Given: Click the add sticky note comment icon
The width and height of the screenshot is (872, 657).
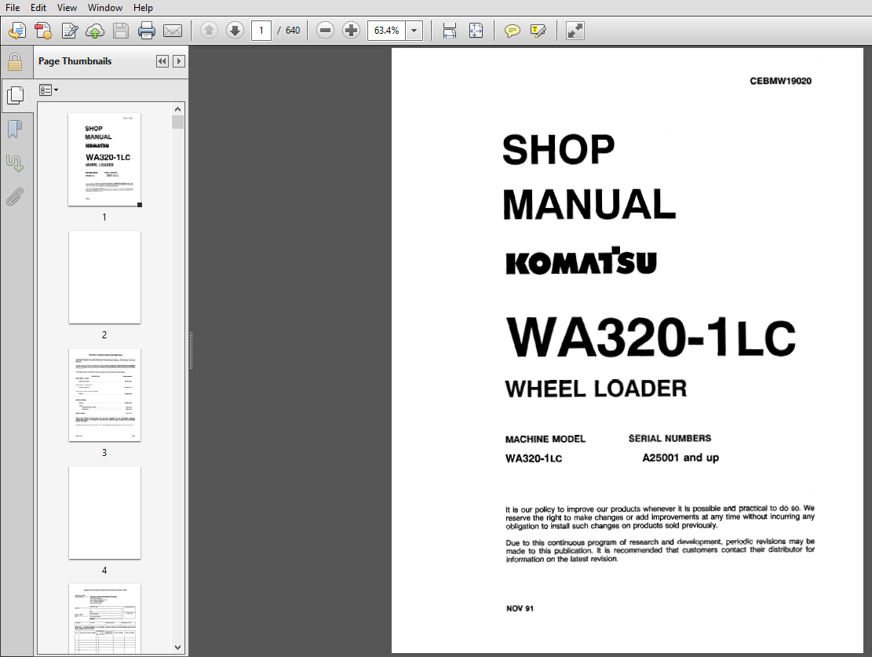Looking at the screenshot, I should click(513, 31).
